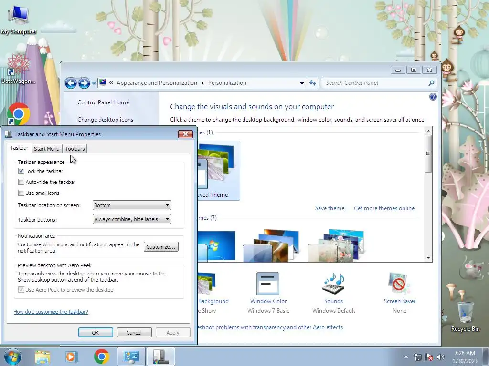Open How do I customize the taskbar link

pyautogui.click(x=51, y=312)
